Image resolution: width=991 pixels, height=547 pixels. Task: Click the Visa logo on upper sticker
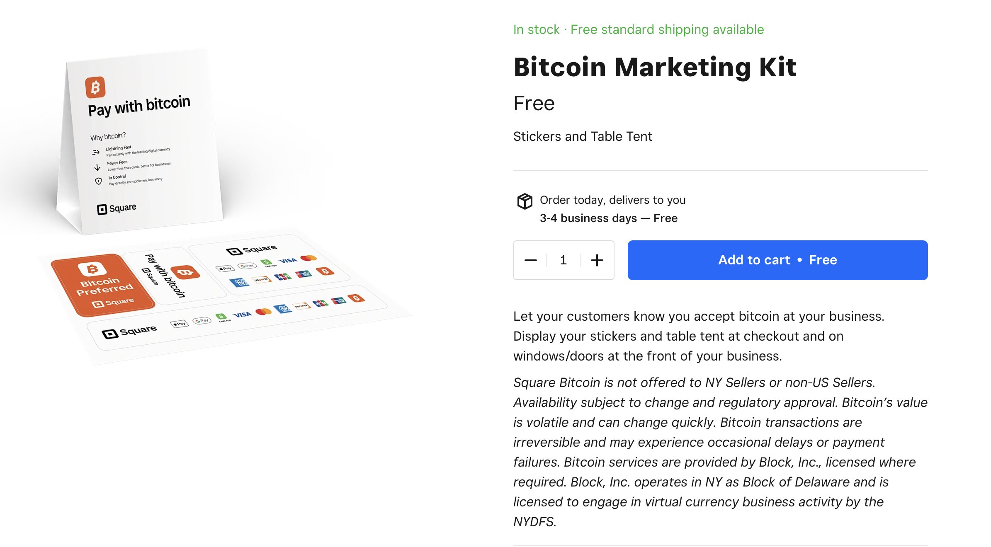[x=287, y=261]
